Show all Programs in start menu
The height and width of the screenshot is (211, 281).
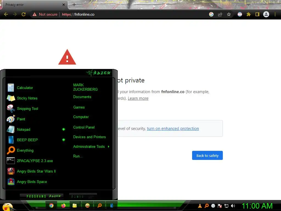pyautogui.click(x=42, y=196)
